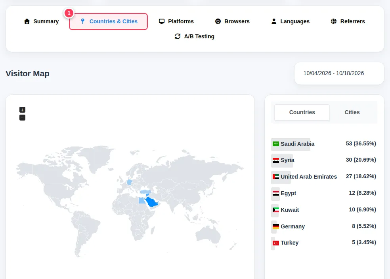Open the Summary tab

point(41,21)
